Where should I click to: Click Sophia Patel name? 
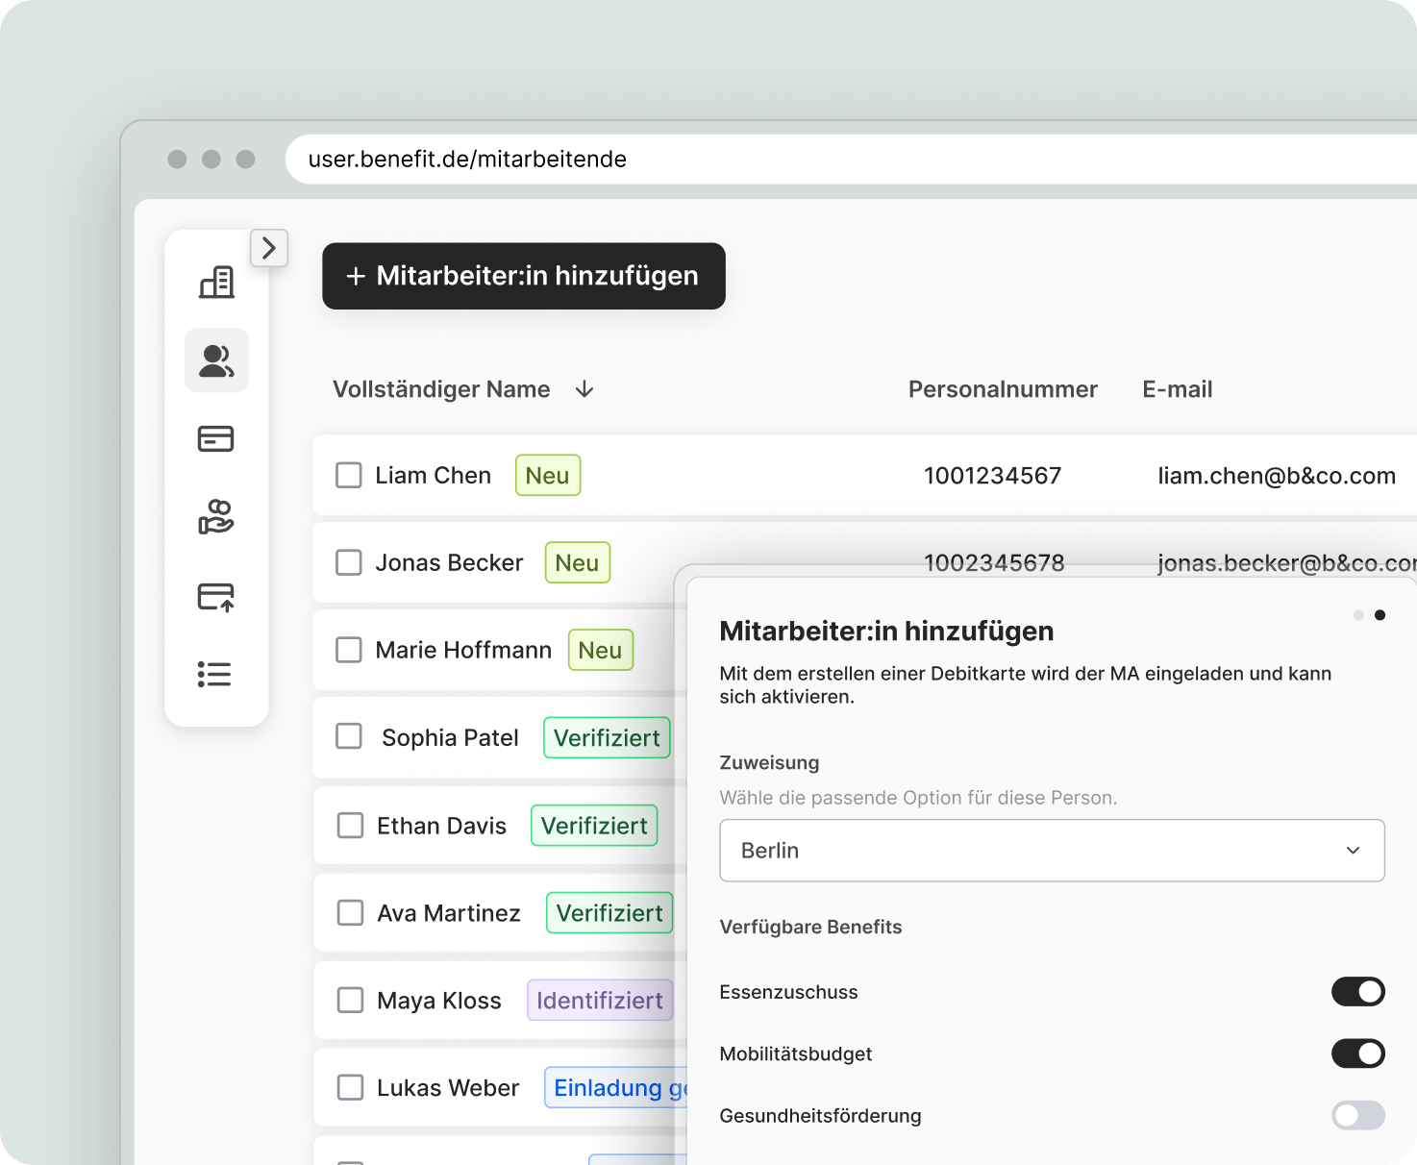pos(450,737)
